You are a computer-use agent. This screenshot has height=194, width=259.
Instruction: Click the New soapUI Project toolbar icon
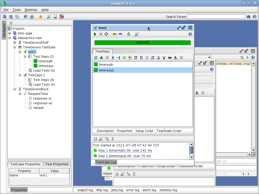coord(5,17)
